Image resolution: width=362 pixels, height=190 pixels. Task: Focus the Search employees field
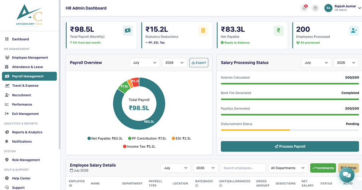[x=243, y=168]
